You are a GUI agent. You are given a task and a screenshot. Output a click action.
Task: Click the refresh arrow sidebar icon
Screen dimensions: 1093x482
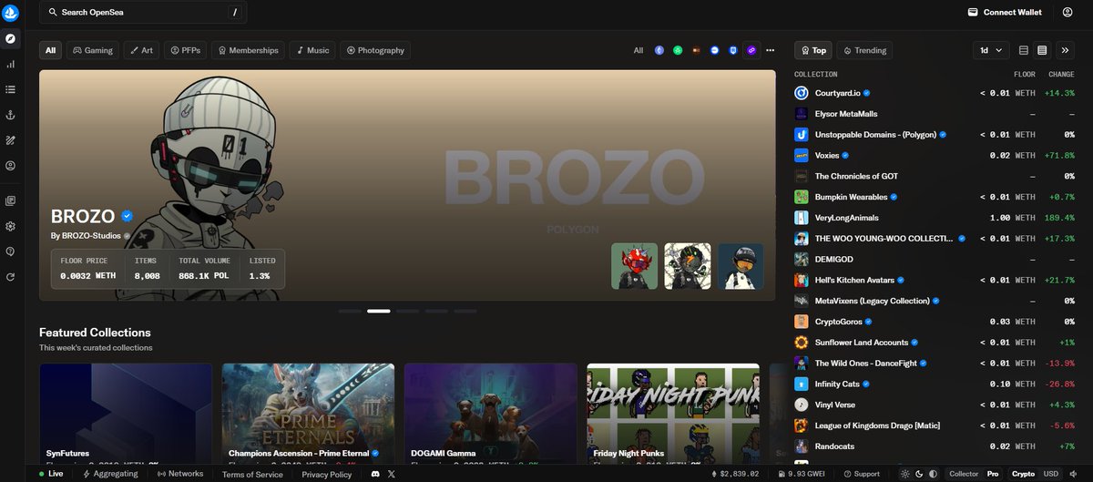[x=11, y=277]
